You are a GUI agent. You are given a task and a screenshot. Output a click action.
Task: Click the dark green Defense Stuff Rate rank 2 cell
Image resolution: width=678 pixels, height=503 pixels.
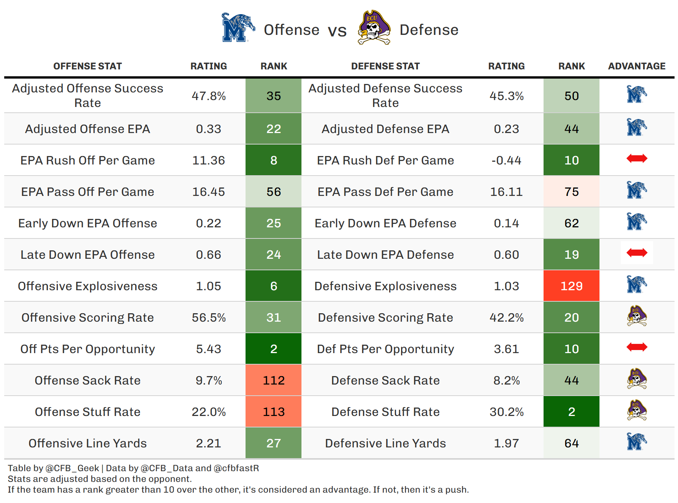click(571, 412)
